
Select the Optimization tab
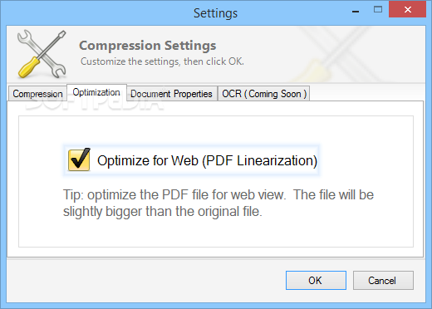(96, 92)
